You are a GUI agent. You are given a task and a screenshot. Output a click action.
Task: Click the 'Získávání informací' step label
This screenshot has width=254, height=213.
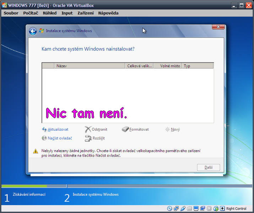29,195
